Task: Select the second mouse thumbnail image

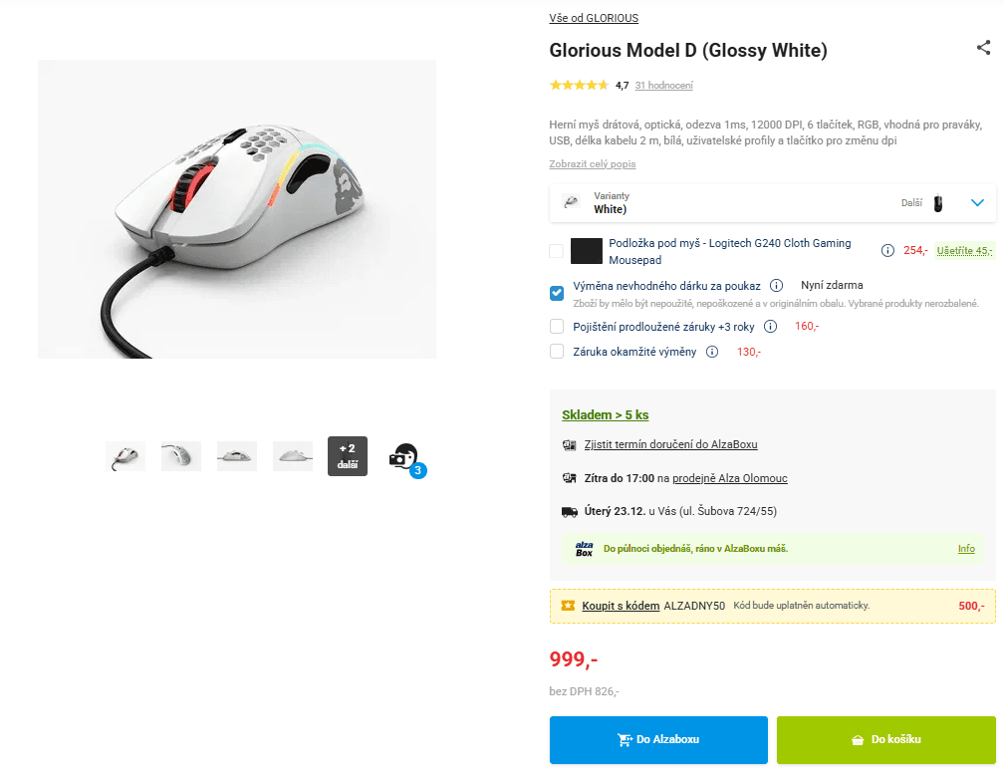Action: tap(181, 456)
